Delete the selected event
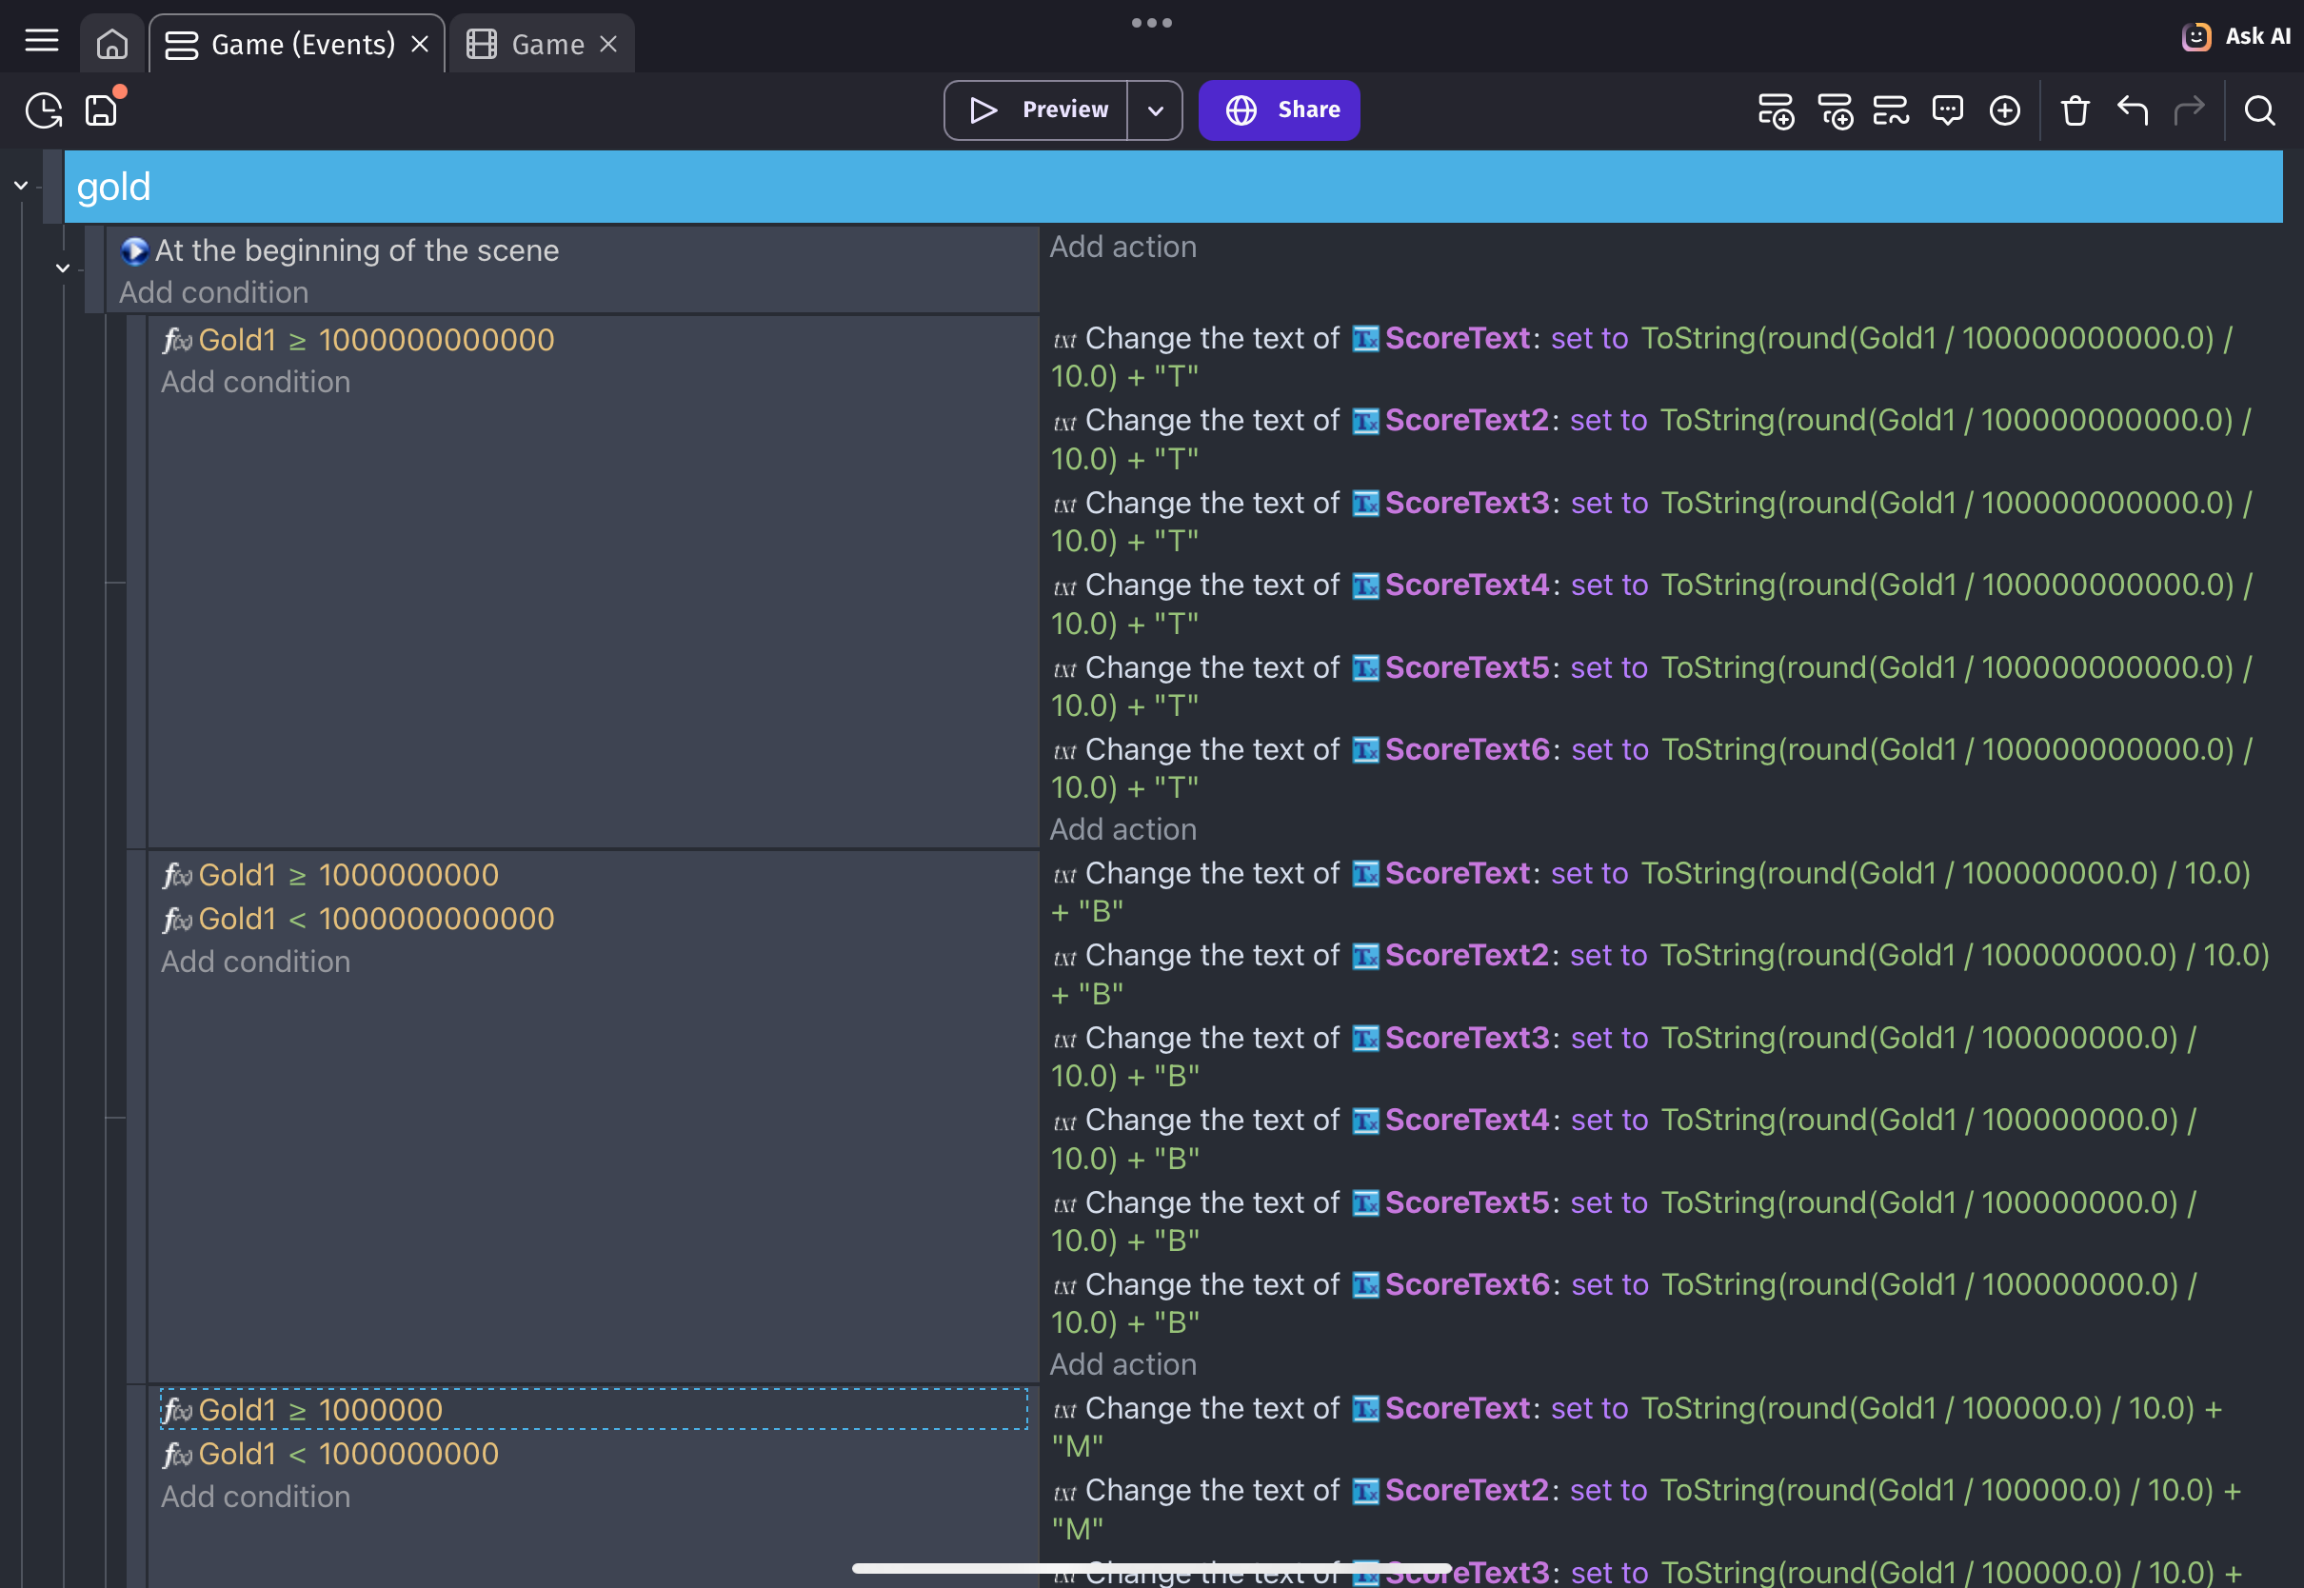 coord(2075,110)
